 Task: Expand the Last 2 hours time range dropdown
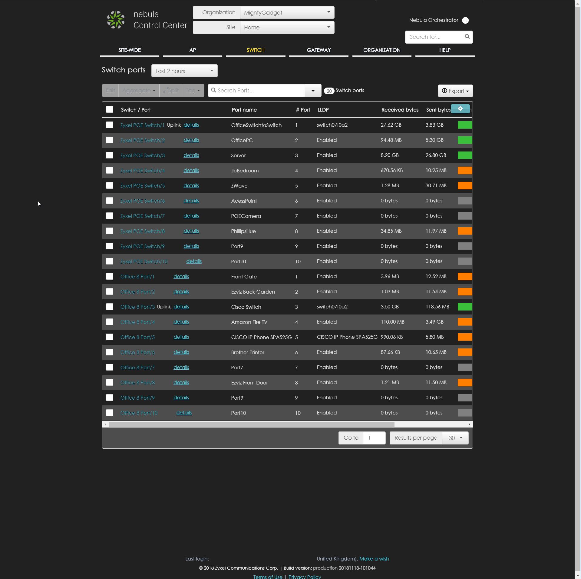184,71
